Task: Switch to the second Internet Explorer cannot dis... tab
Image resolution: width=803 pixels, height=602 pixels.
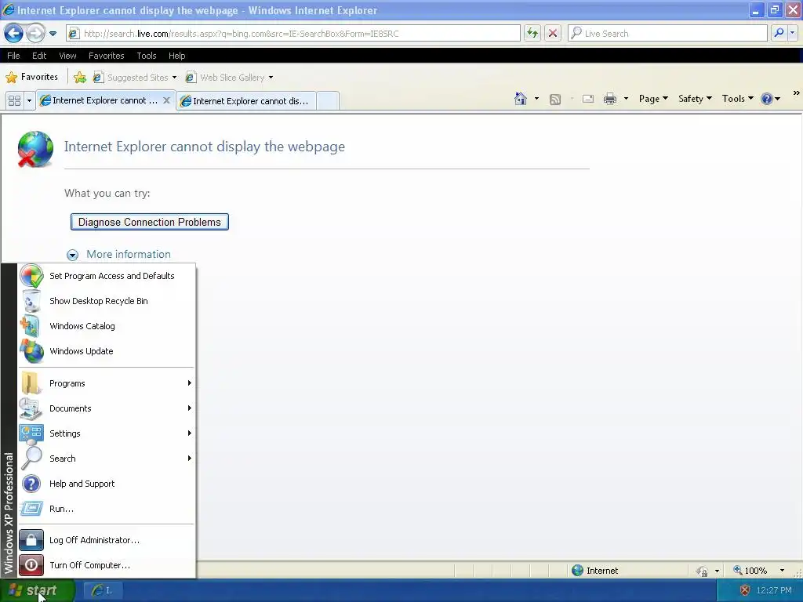Action: pos(246,101)
